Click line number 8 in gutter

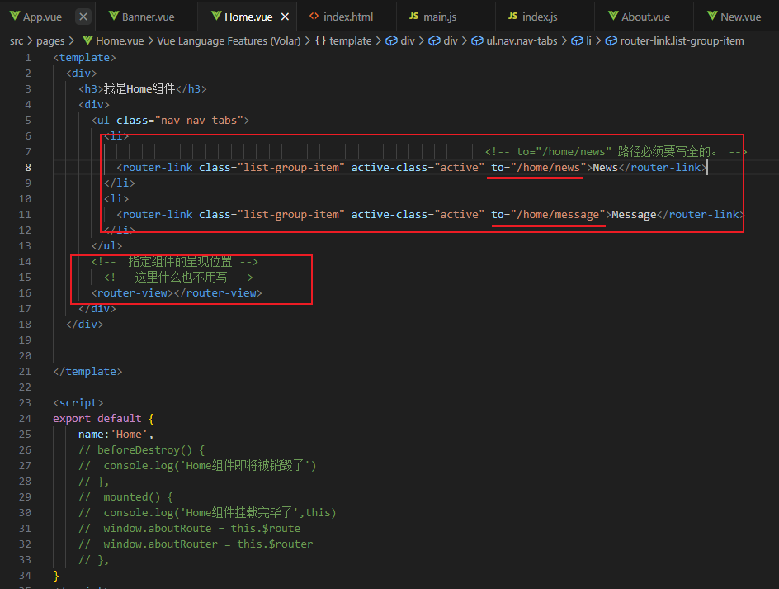(x=28, y=168)
